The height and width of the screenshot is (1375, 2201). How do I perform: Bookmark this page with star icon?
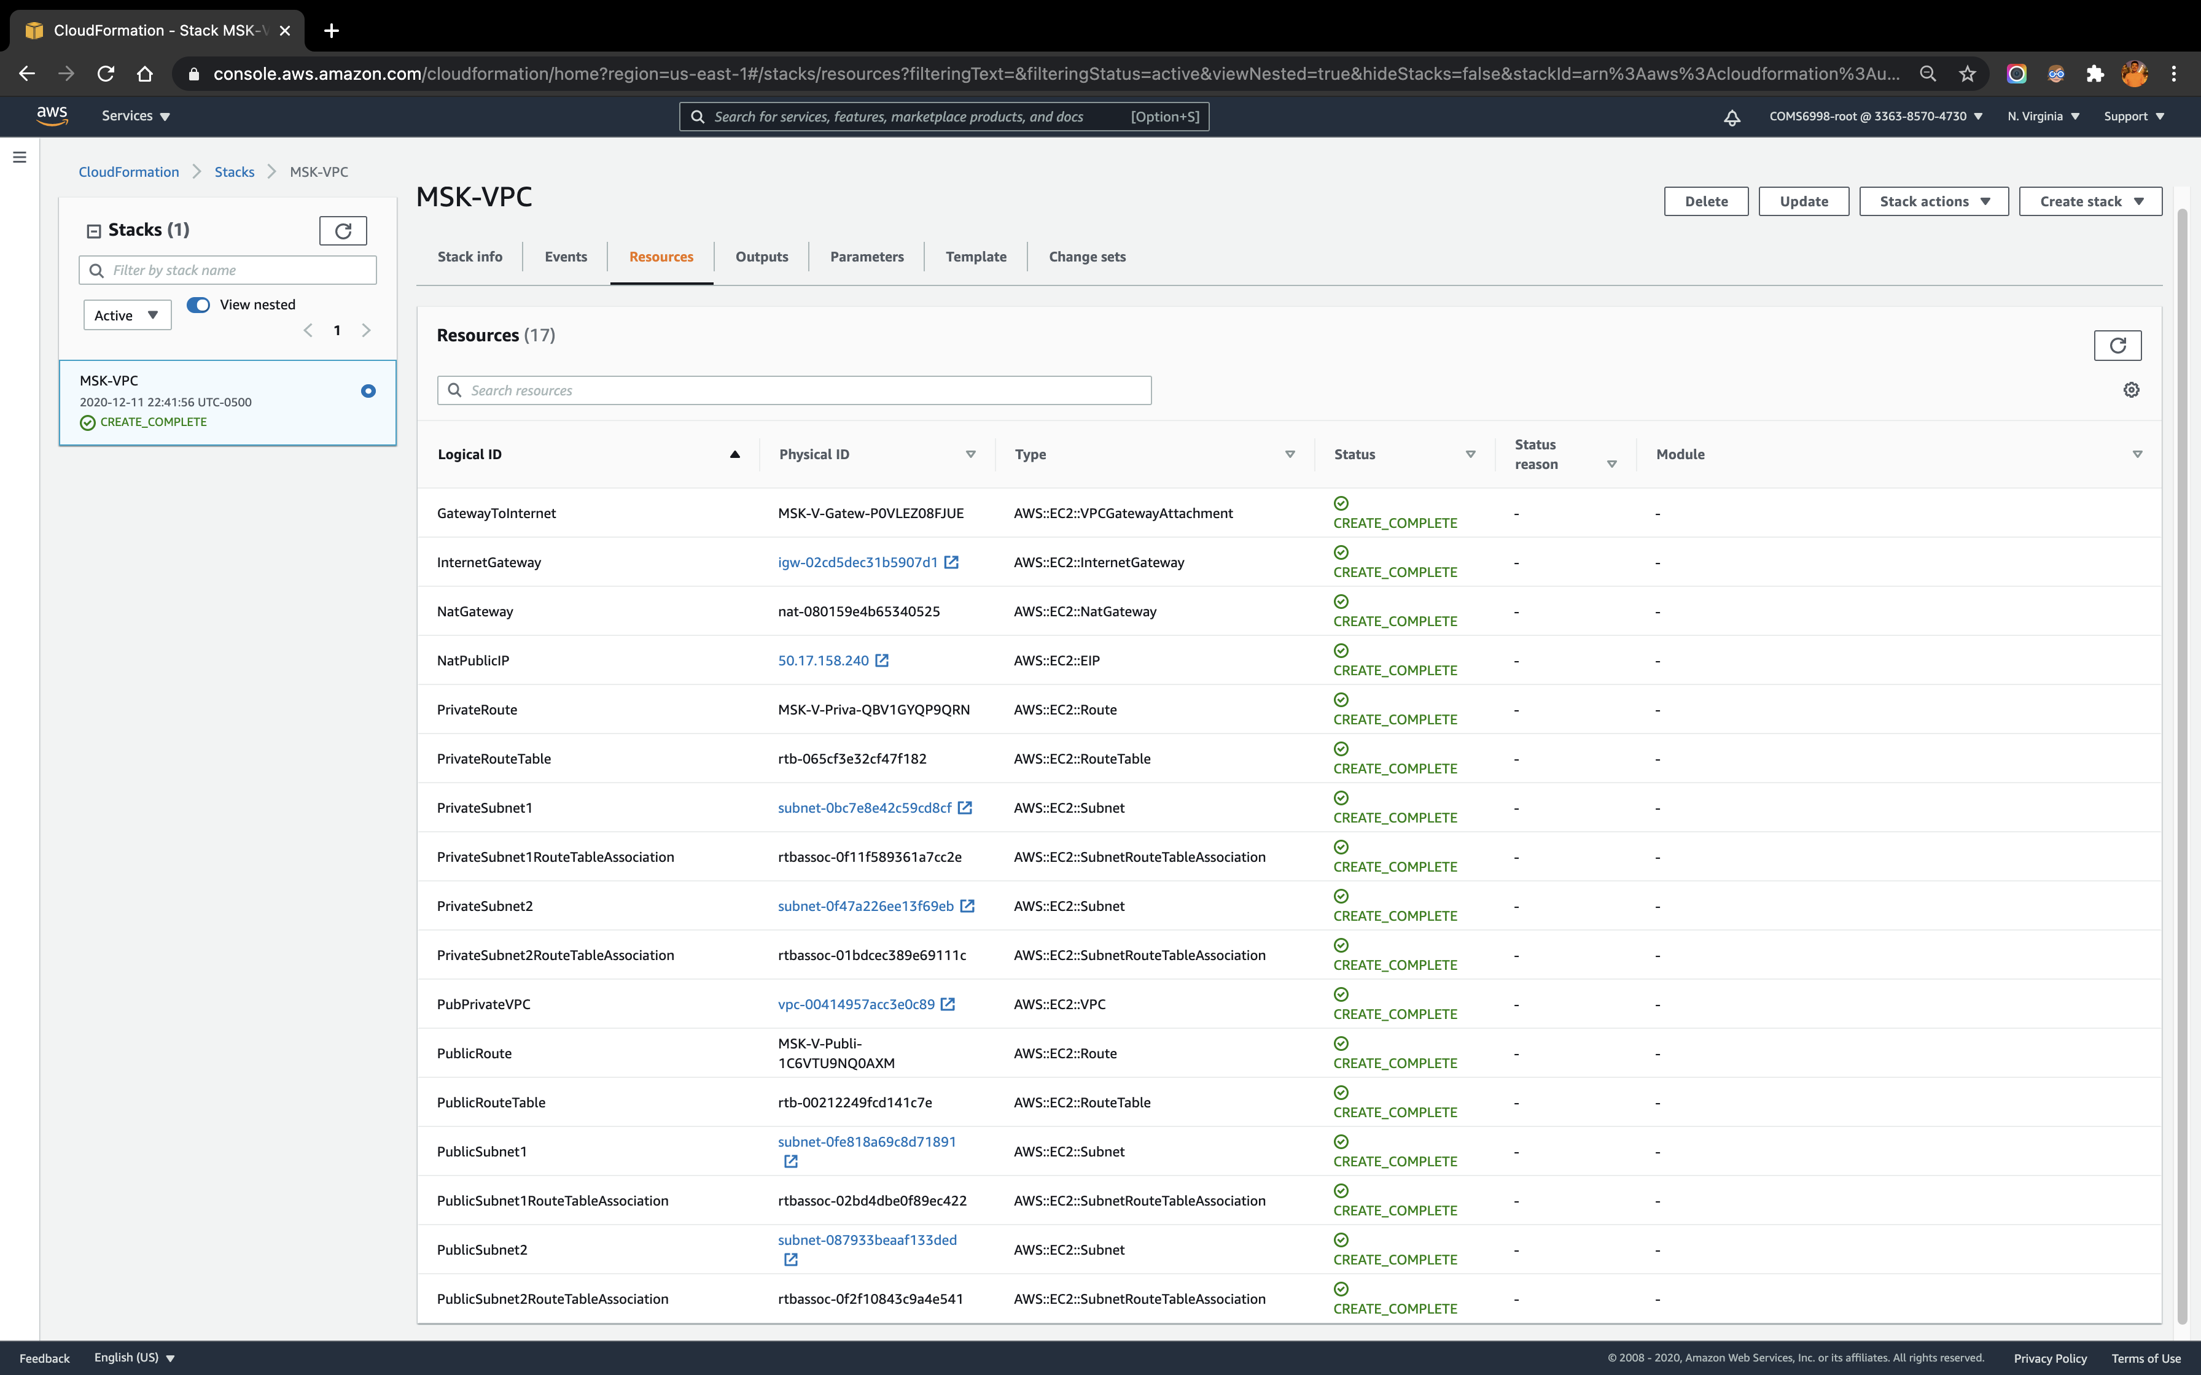click(1967, 74)
